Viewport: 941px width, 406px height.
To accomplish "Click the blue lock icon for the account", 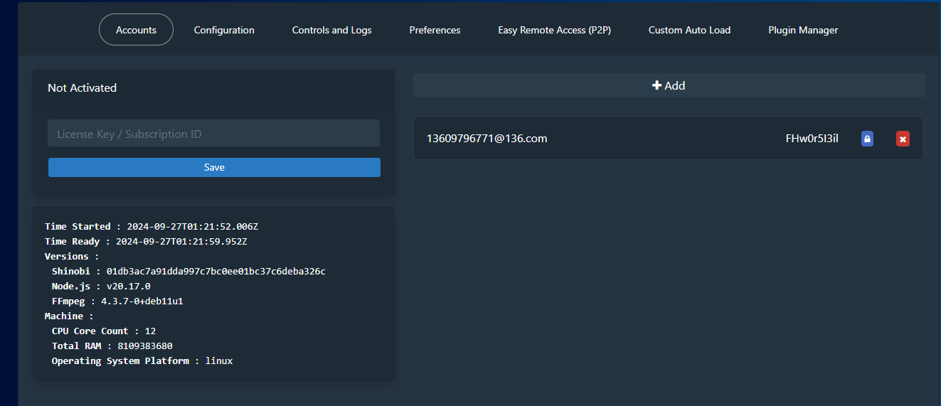I will pos(867,139).
